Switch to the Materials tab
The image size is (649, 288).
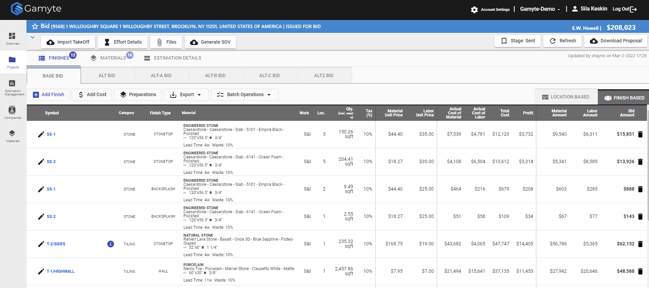[113, 58]
